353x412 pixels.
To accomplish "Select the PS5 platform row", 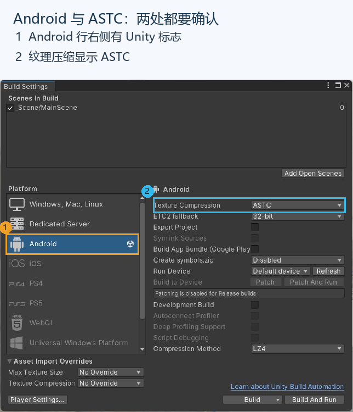I will tap(73, 303).
